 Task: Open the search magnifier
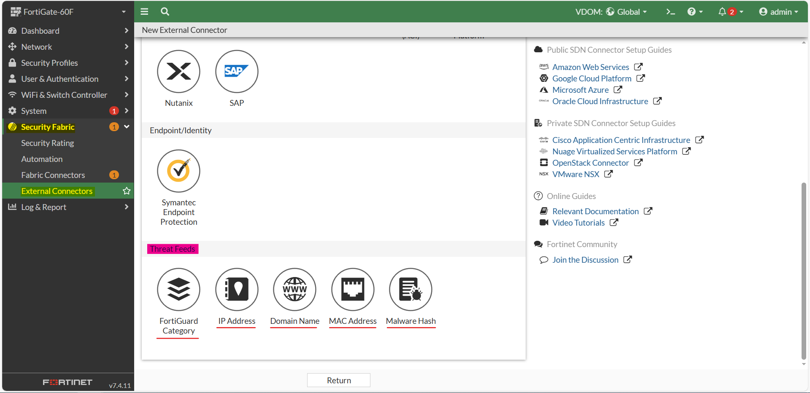165,12
